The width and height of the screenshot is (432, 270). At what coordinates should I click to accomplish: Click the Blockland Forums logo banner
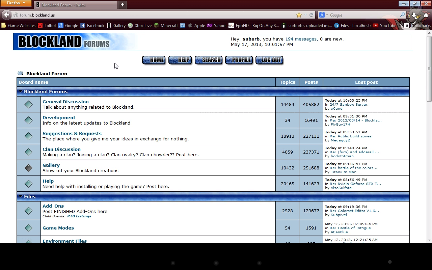pos(64,42)
